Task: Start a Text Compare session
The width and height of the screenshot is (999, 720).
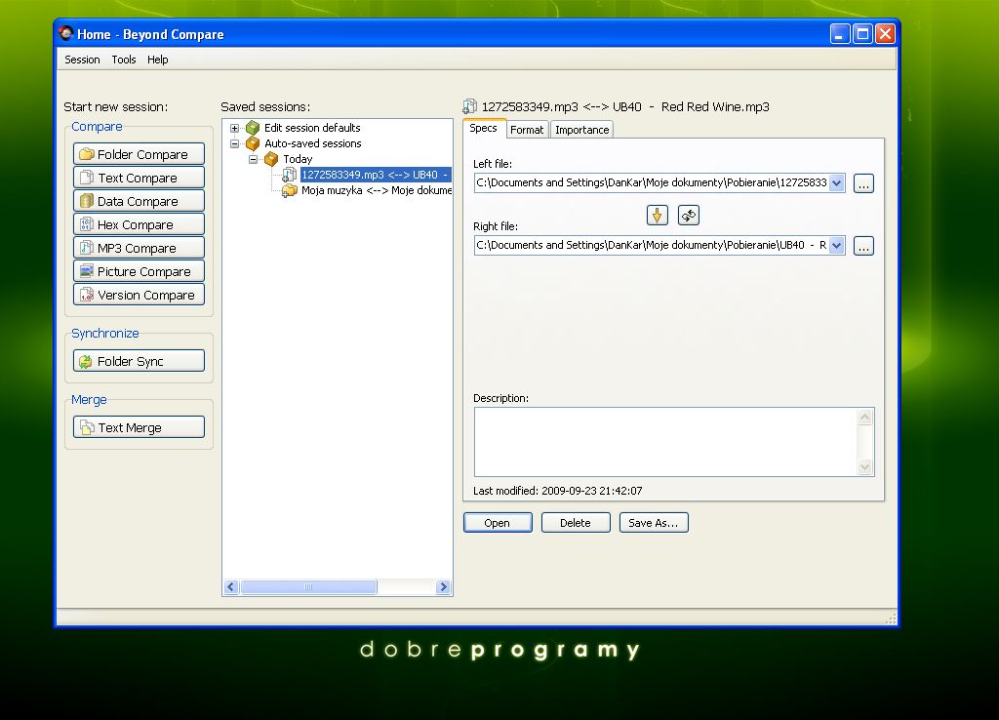Action: [x=139, y=178]
